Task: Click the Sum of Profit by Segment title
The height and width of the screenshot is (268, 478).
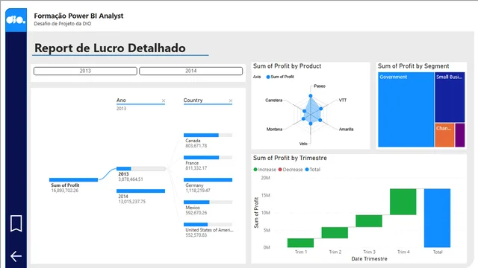Action: coord(413,66)
